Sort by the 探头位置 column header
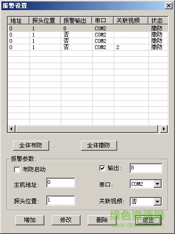The image size is (175, 234). pyautogui.click(x=45, y=21)
